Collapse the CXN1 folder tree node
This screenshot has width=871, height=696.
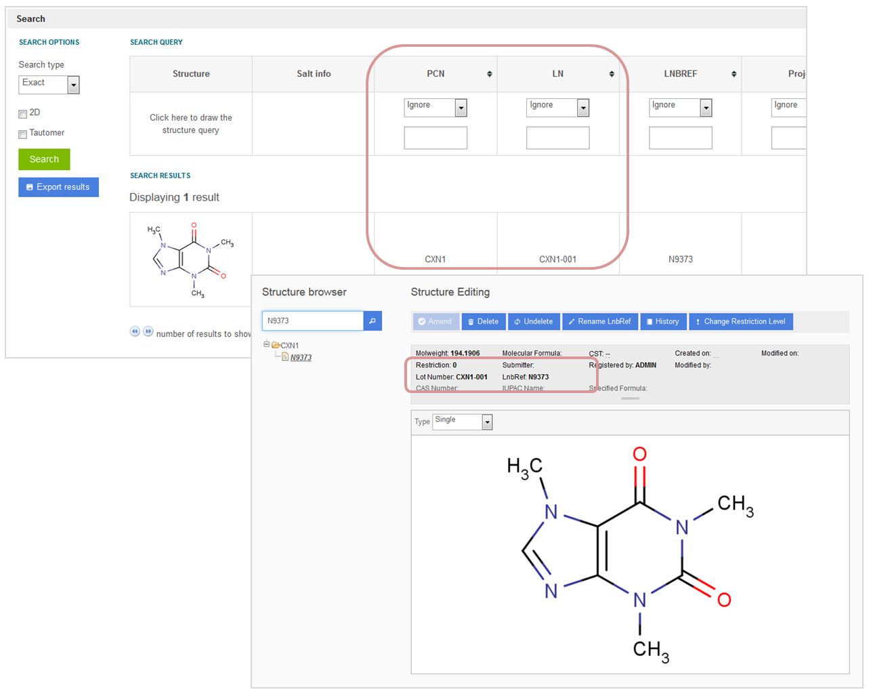point(267,344)
